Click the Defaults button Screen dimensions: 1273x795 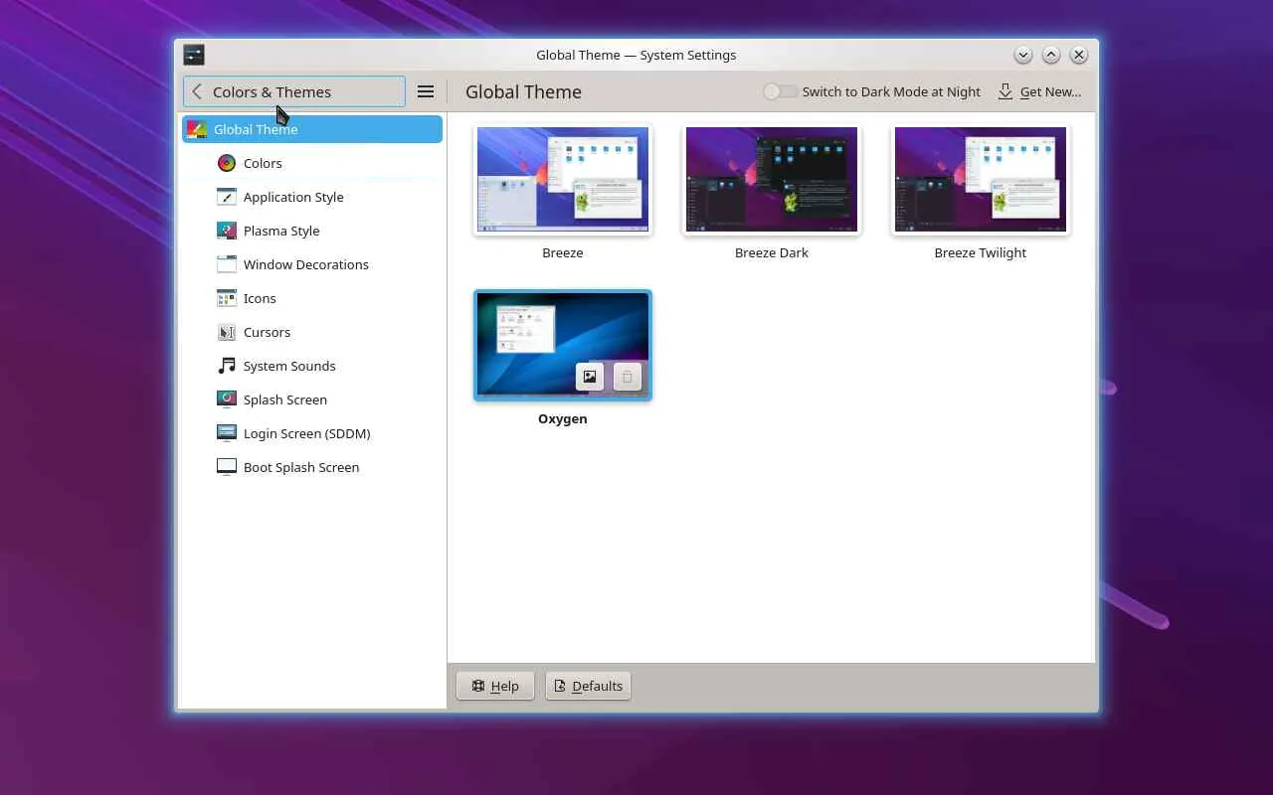[588, 686]
